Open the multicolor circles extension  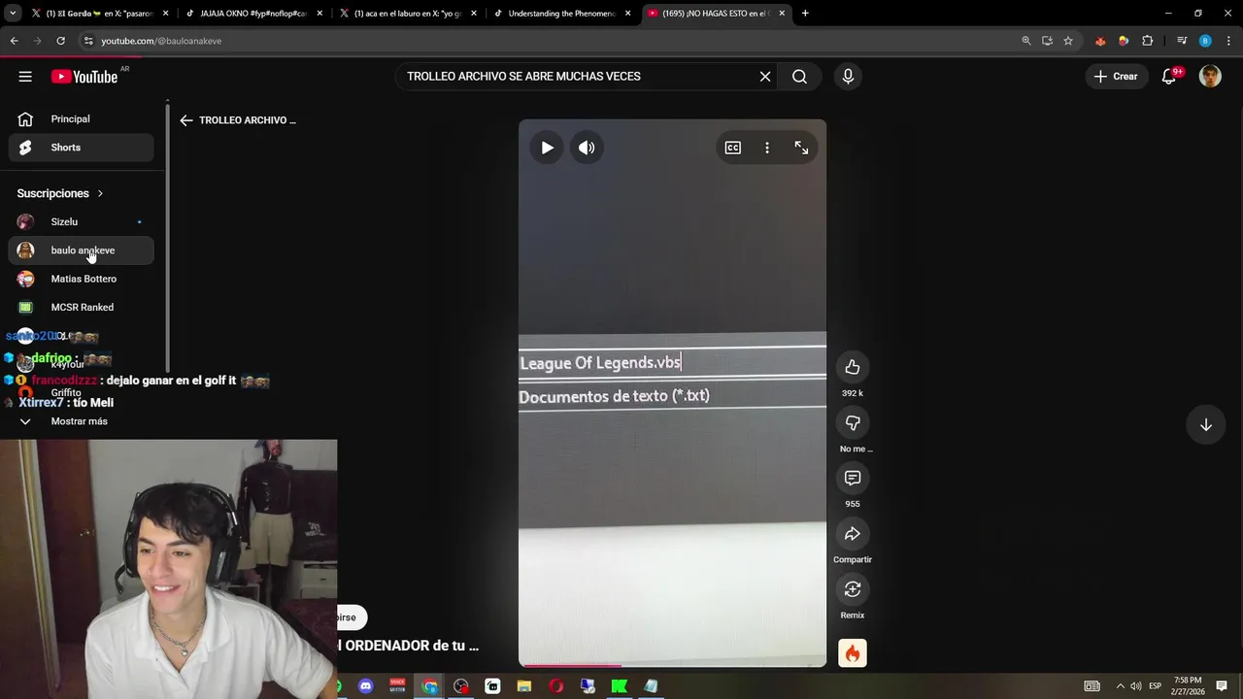tap(1124, 41)
